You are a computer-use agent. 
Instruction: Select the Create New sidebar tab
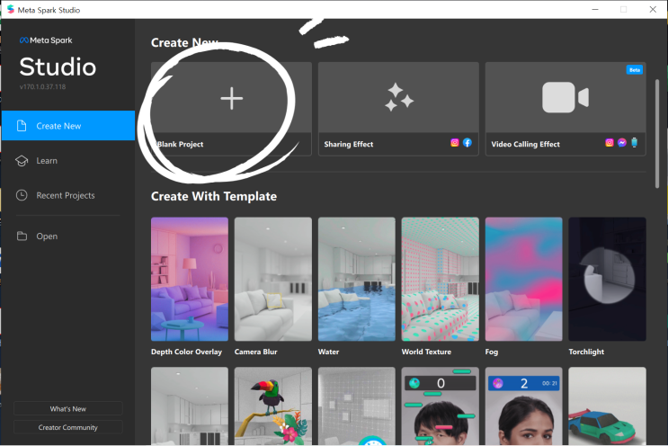(x=67, y=126)
